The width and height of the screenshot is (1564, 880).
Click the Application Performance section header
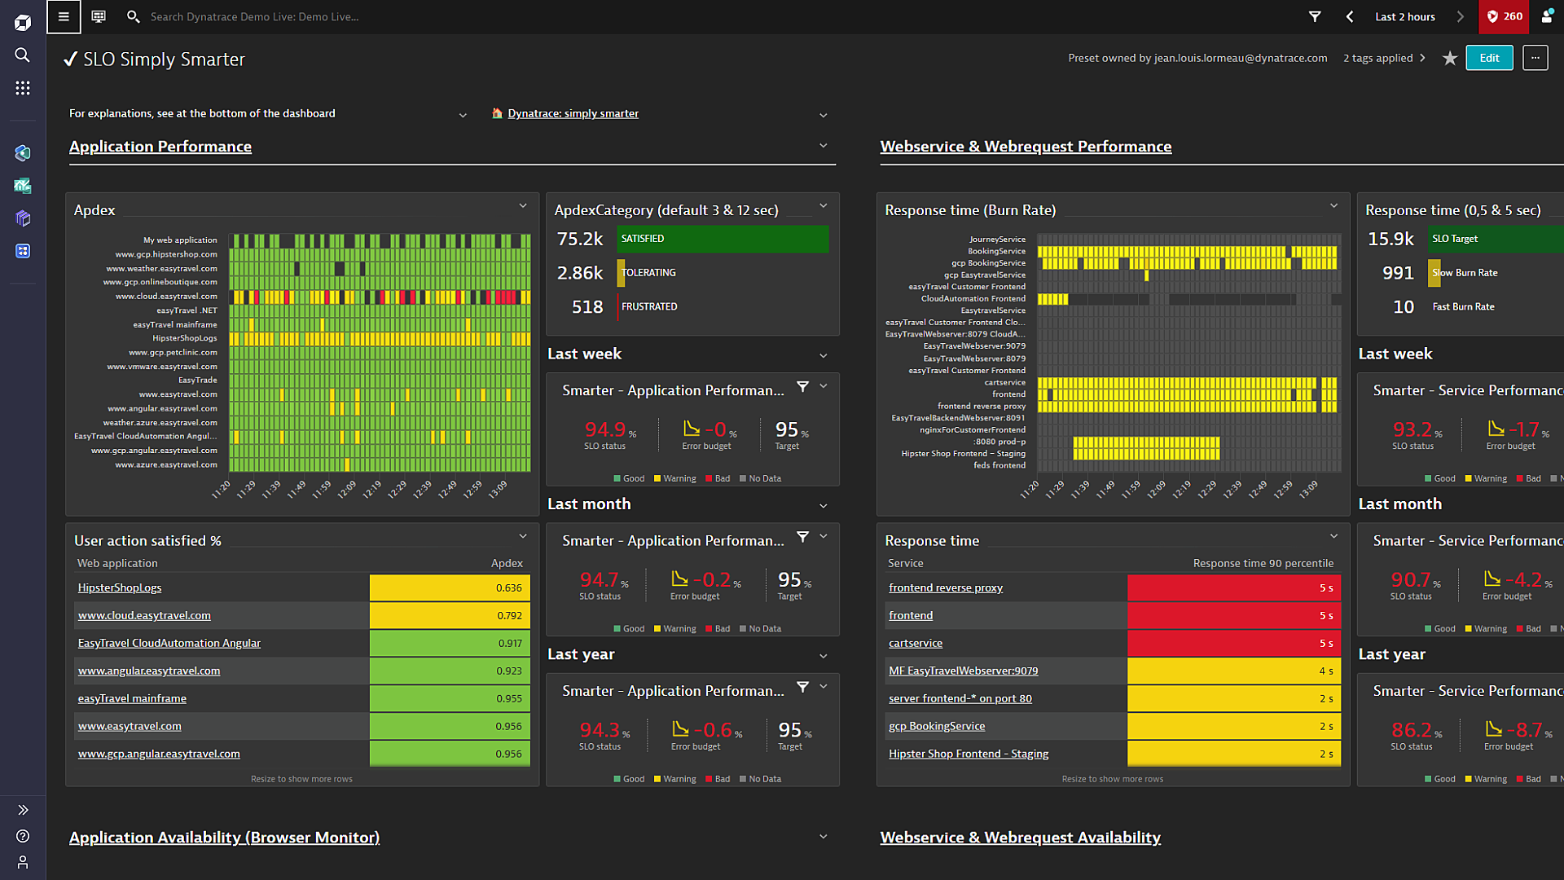click(x=160, y=146)
